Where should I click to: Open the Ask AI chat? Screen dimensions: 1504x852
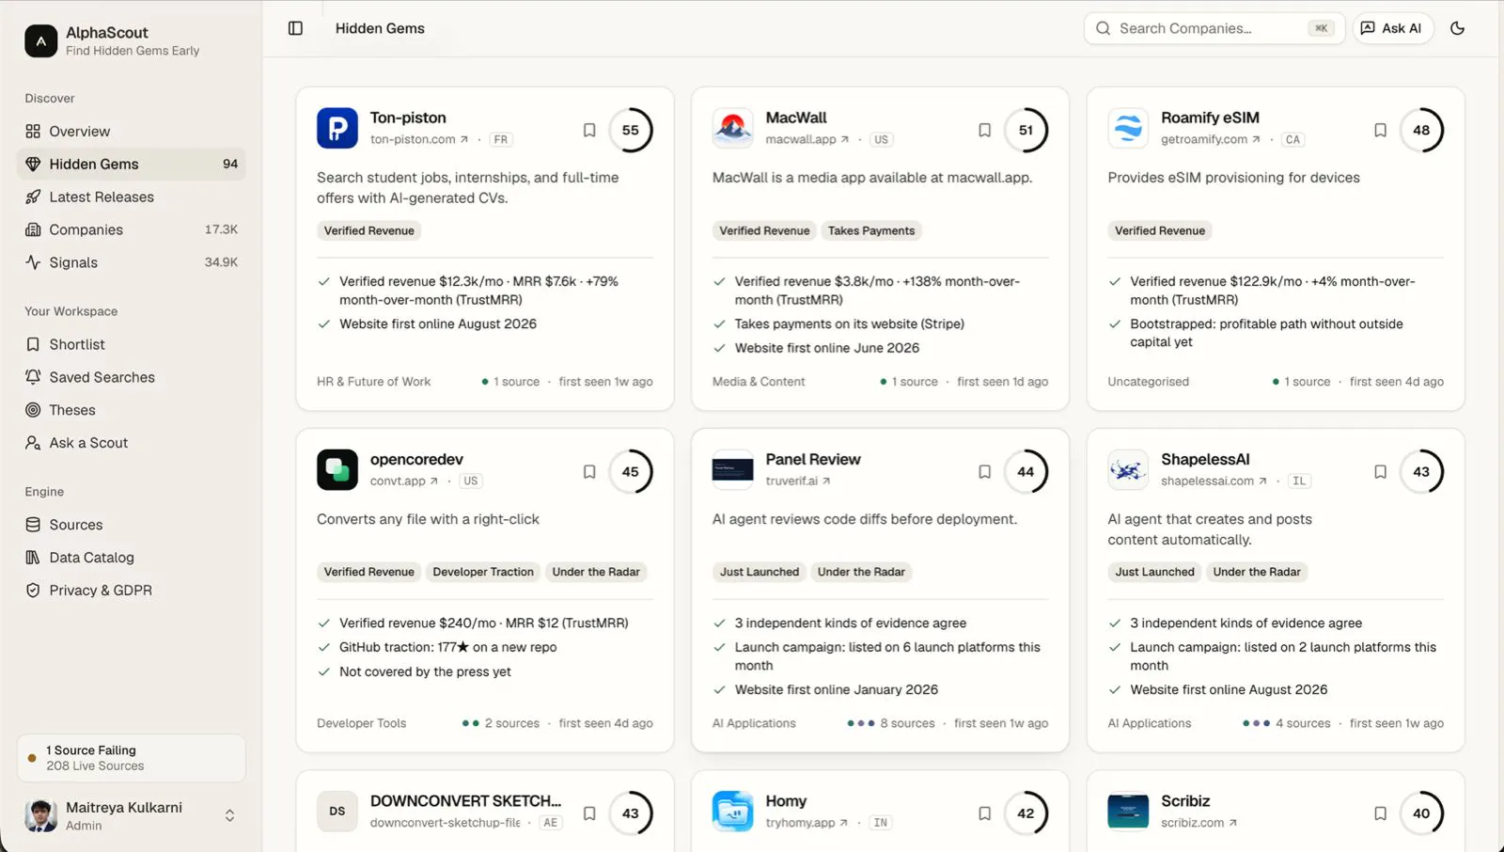pyautogui.click(x=1392, y=28)
